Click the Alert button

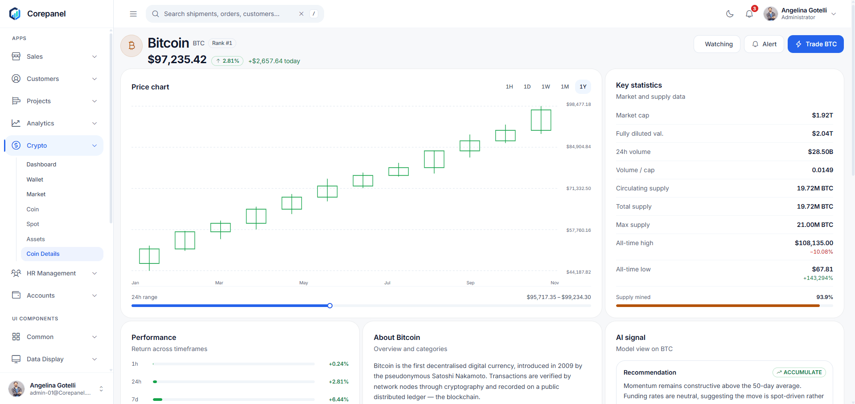click(764, 44)
